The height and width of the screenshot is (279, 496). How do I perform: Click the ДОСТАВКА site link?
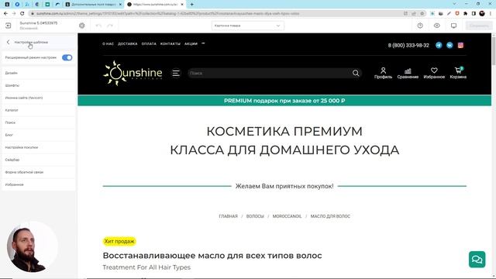point(127,44)
